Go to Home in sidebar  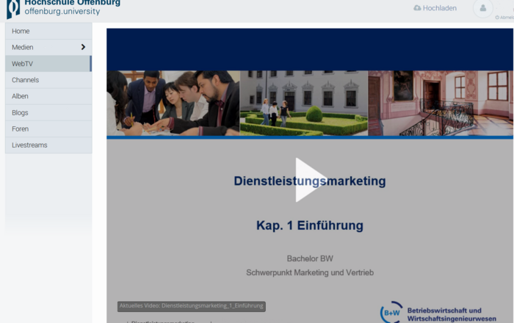tap(48, 31)
